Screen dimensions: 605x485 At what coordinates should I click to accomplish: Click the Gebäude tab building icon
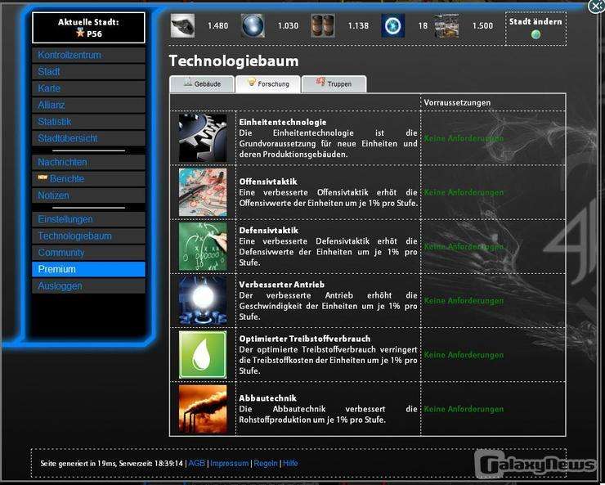tap(188, 82)
